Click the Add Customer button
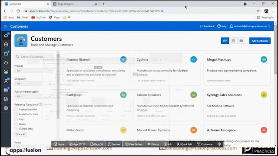 tap(260, 41)
